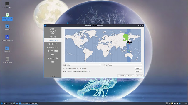Select 終了 step in installer sidebar

53,62
